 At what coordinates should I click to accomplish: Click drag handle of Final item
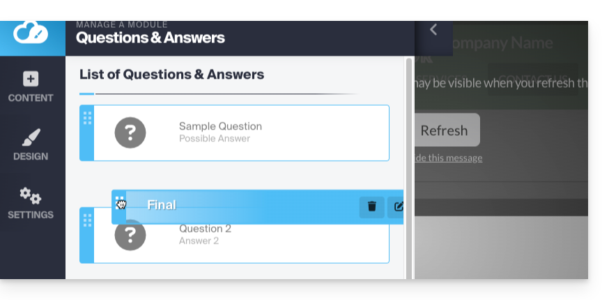[x=120, y=203]
